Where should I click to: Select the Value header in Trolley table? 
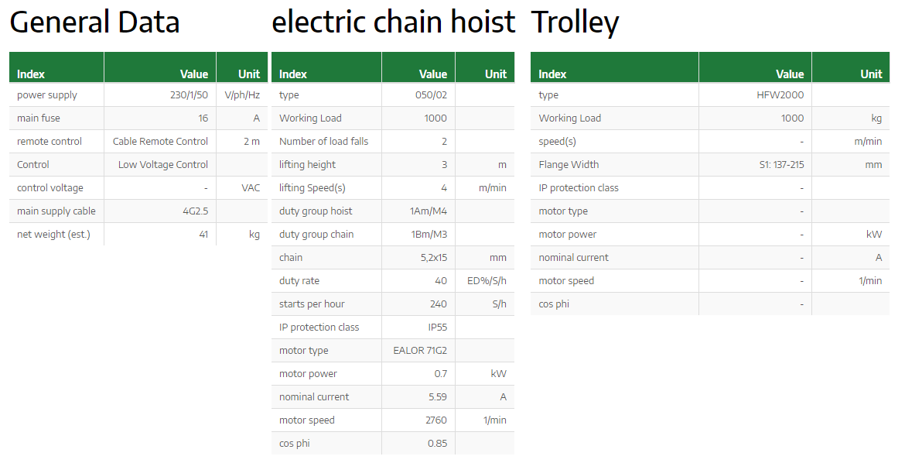(x=790, y=74)
